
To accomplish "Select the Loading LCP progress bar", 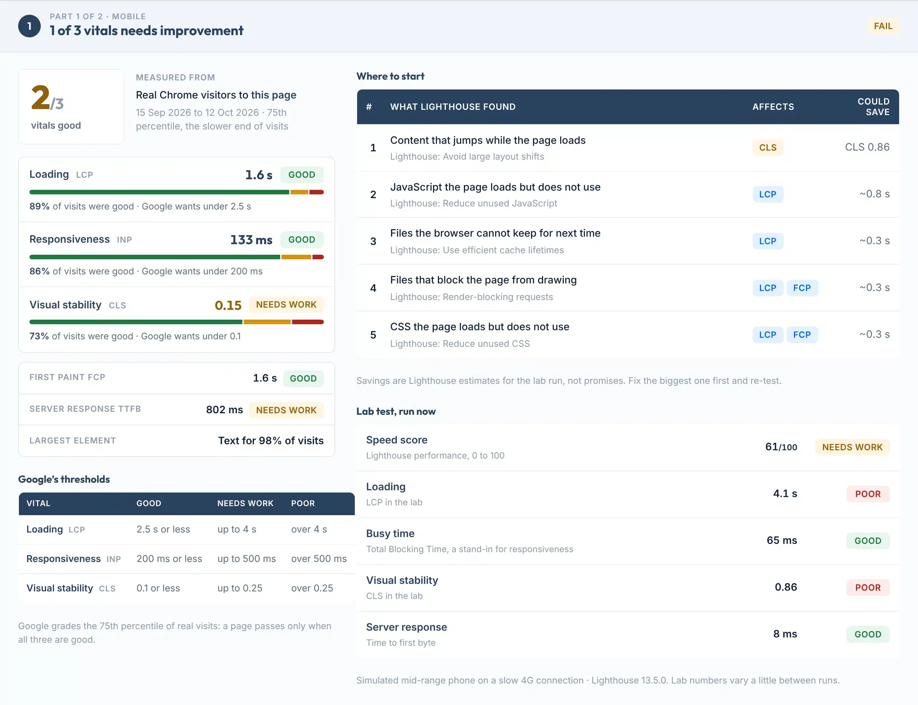I will (176, 192).
